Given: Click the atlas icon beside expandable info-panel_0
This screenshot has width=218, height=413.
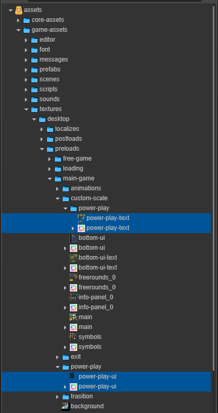Looking at the screenshot, I should pos(74,307).
